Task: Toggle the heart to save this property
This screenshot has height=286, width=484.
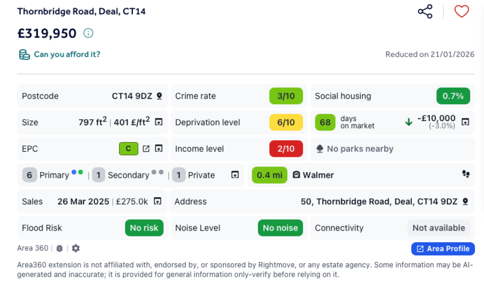Action: tap(461, 11)
